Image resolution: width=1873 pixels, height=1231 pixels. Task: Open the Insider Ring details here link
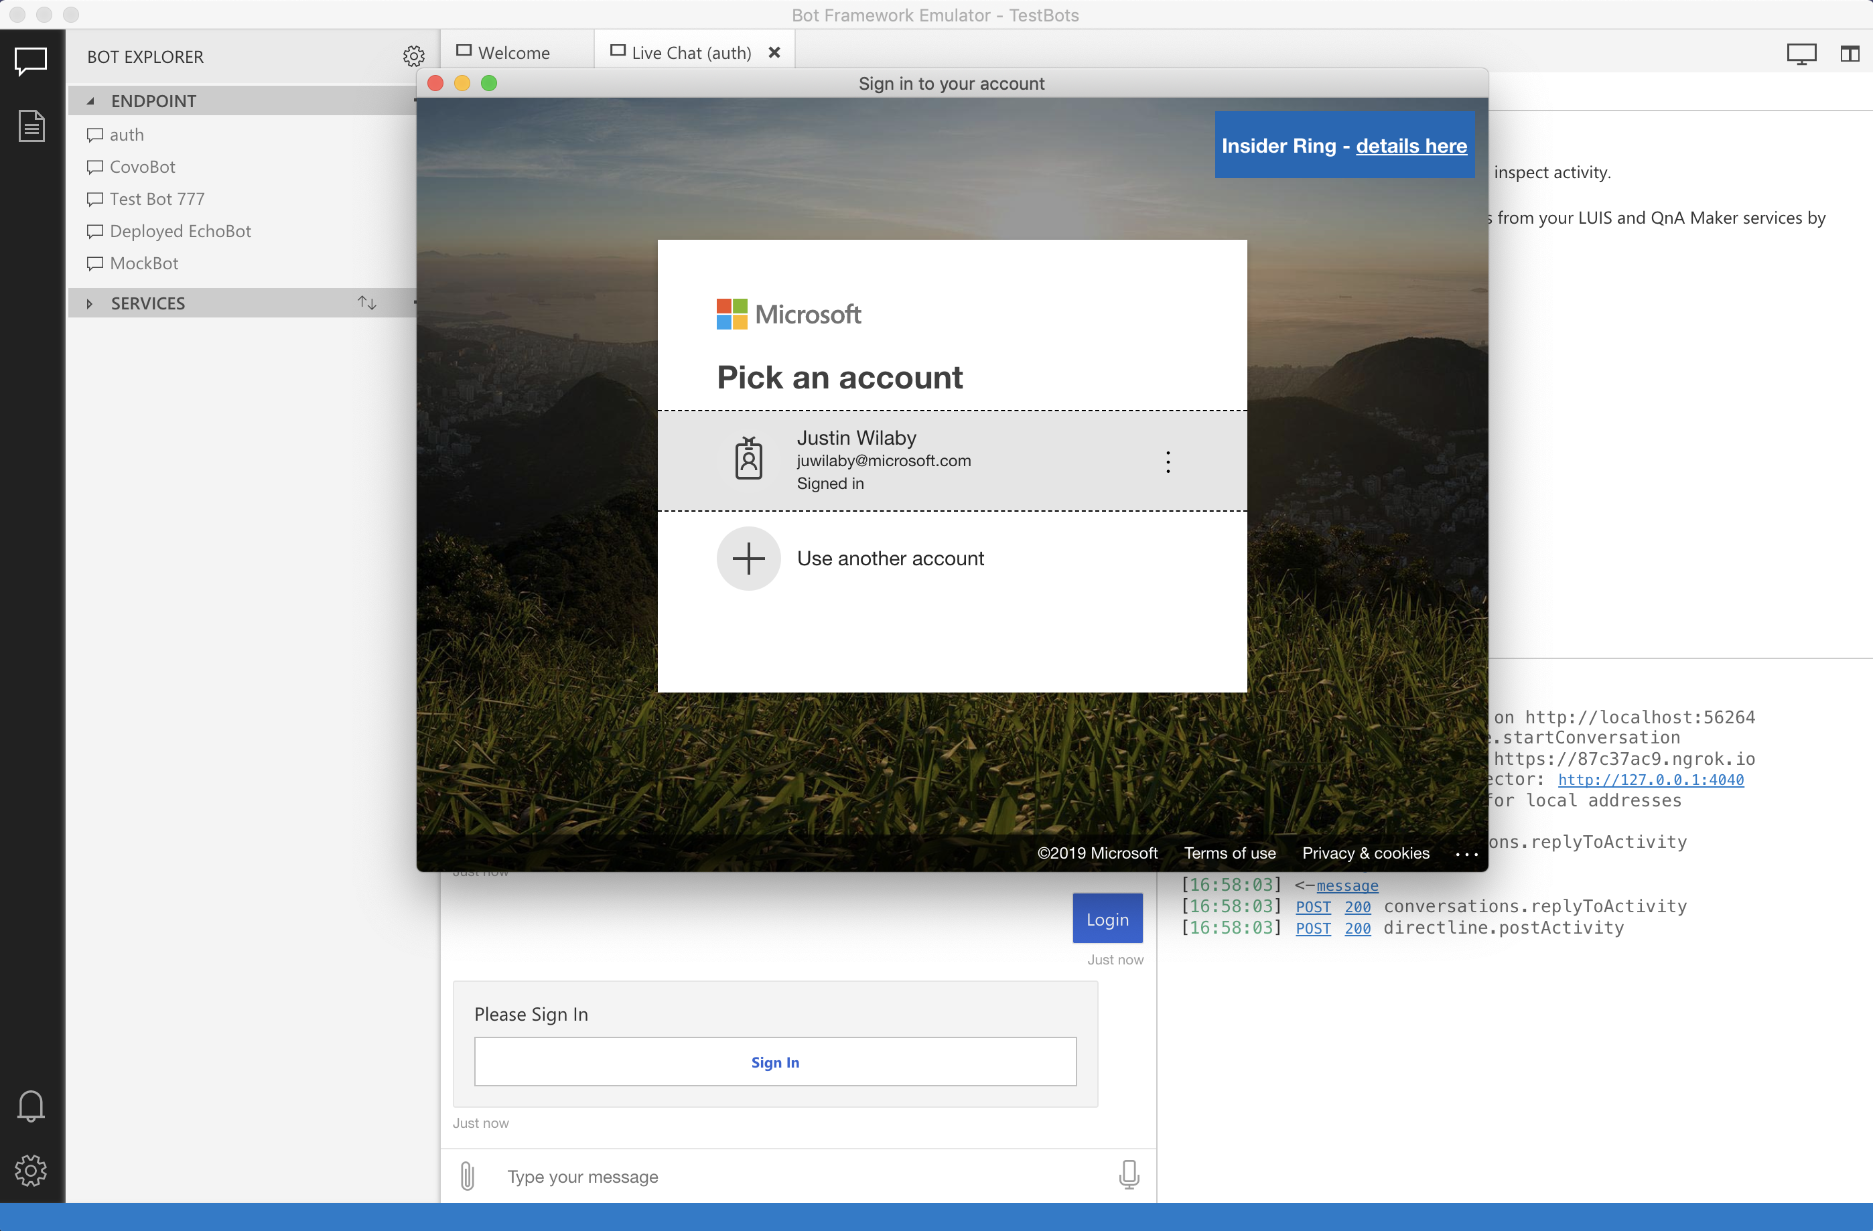[1411, 145]
